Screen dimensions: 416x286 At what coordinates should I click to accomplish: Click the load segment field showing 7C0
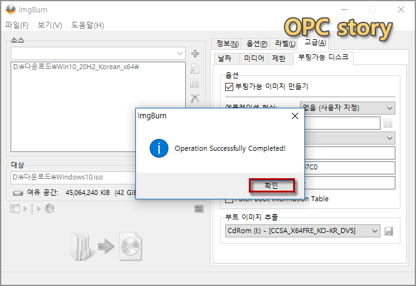tap(350, 168)
